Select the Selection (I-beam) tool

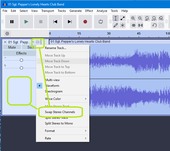pyautogui.click(x=115, y=18)
